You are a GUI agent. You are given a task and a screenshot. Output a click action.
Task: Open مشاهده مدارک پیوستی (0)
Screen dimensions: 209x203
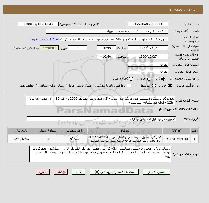(x=114, y=172)
